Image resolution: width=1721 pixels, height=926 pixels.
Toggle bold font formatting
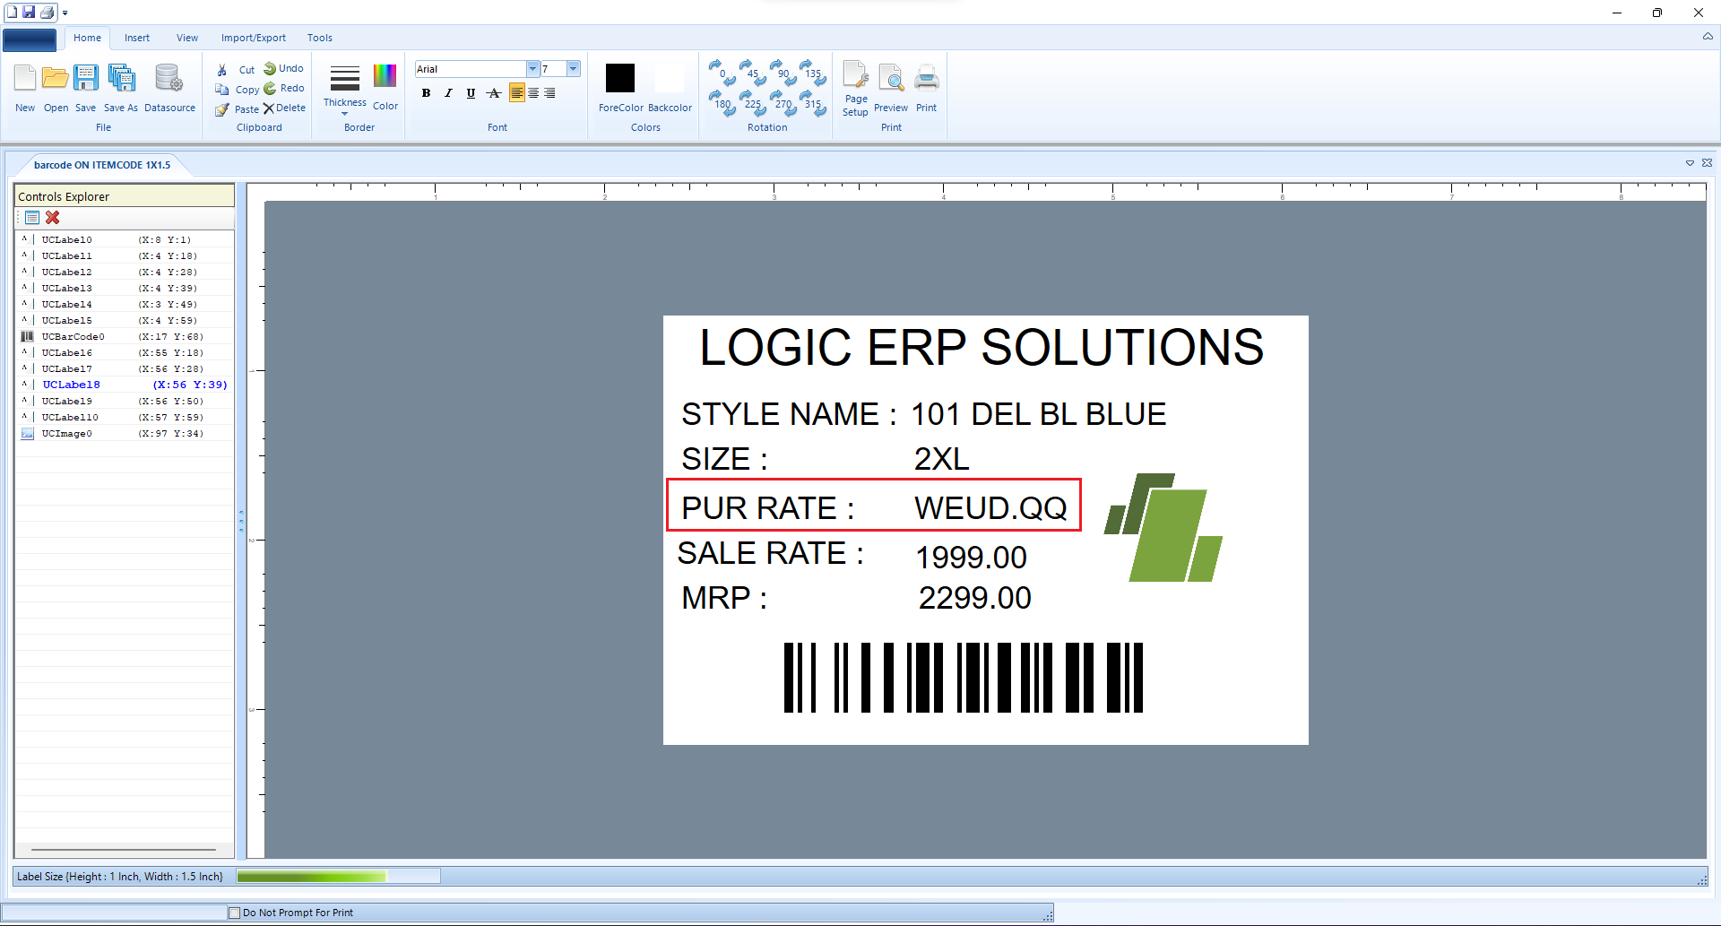(426, 93)
